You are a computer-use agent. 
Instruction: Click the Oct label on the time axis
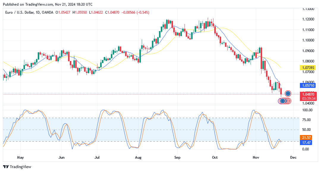click(215, 157)
